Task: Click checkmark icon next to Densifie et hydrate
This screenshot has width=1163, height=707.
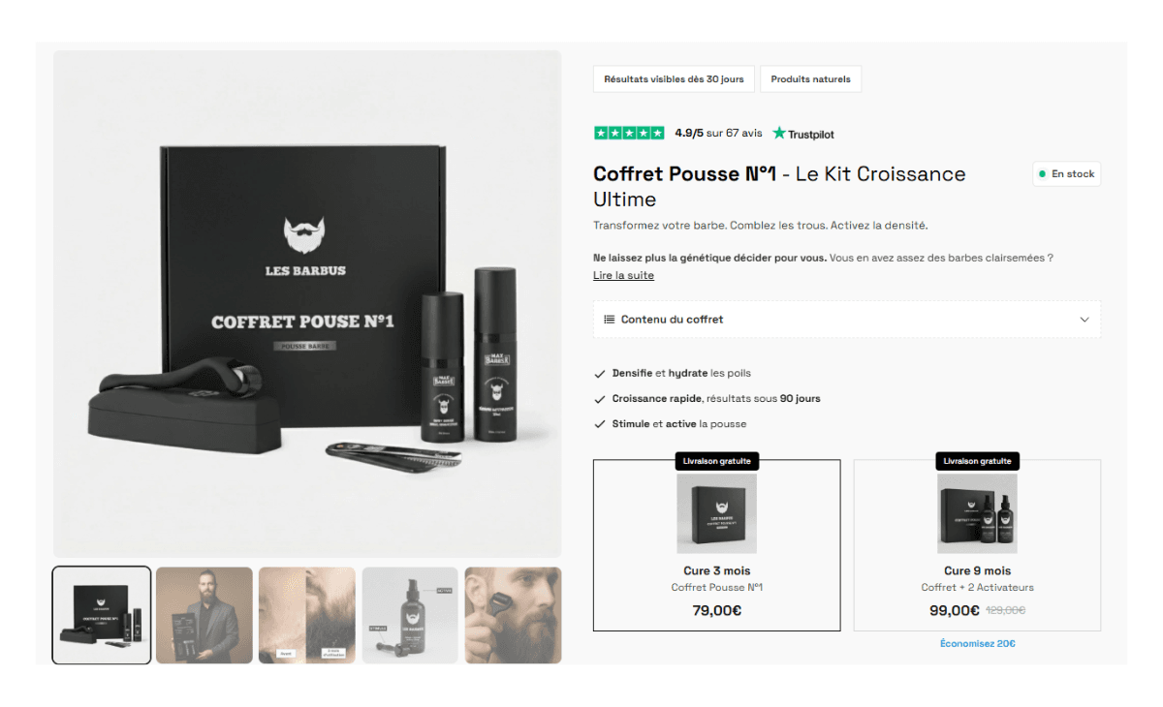Action: tap(600, 373)
